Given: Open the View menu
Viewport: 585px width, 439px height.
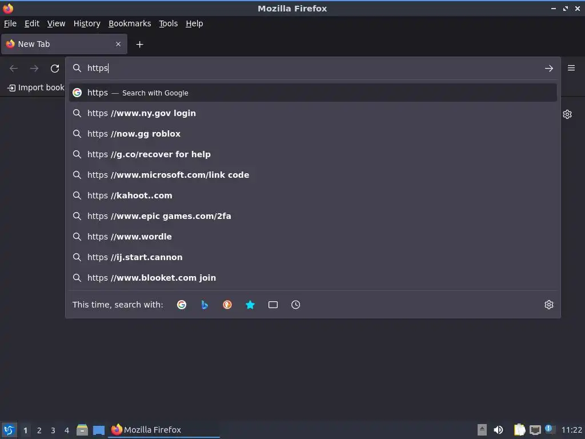Looking at the screenshot, I should (x=56, y=23).
